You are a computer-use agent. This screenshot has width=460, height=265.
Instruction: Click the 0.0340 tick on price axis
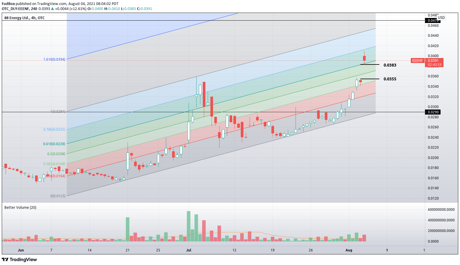pyautogui.click(x=433, y=87)
